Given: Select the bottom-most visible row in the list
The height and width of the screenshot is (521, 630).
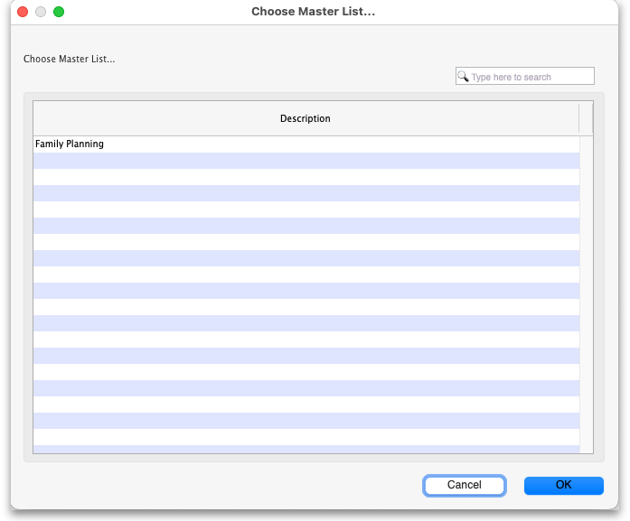Looking at the screenshot, I should click(x=306, y=448).
